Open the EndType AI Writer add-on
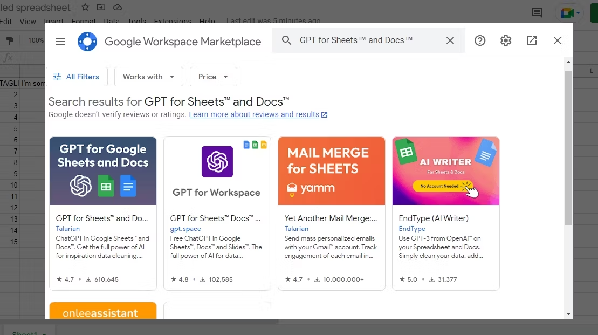The height and width of the screenshot is (335, 598). point(445,213)
